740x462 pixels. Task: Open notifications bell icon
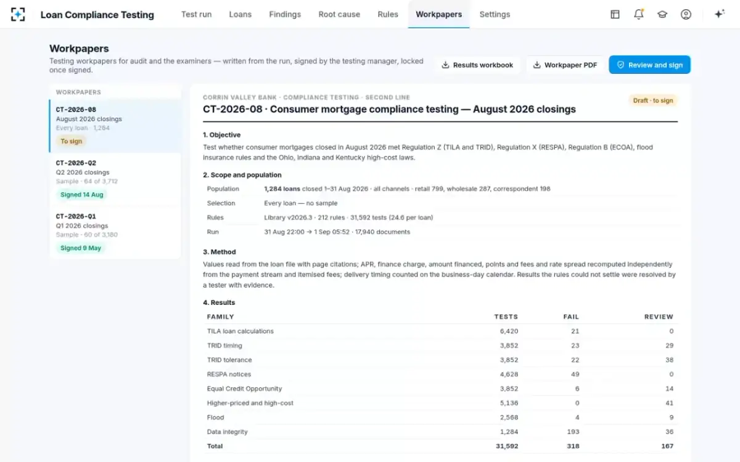(639, 14)
